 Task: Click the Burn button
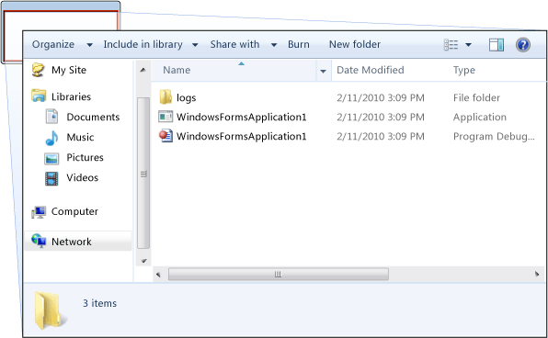(299, 44)
